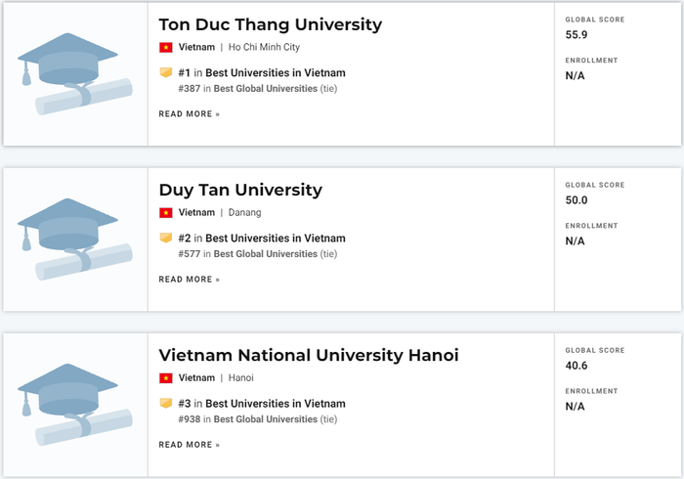This screenshot has height=479, width=684.
Task: Click Vietnam flag icon beside Hanoi listing
Action: (165, 377)
